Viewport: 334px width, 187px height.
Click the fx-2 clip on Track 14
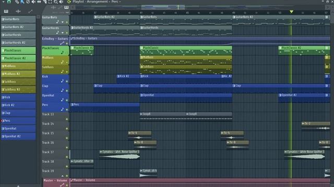[315, 126]
